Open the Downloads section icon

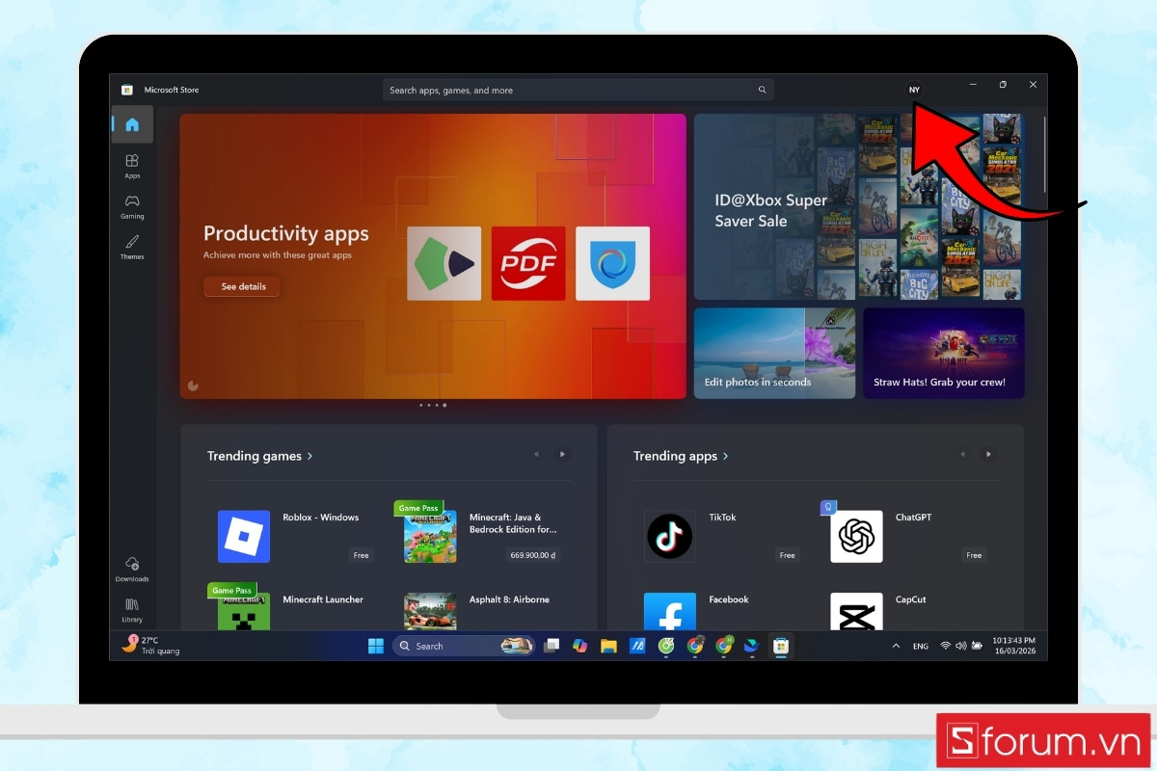tap(132, 569)
